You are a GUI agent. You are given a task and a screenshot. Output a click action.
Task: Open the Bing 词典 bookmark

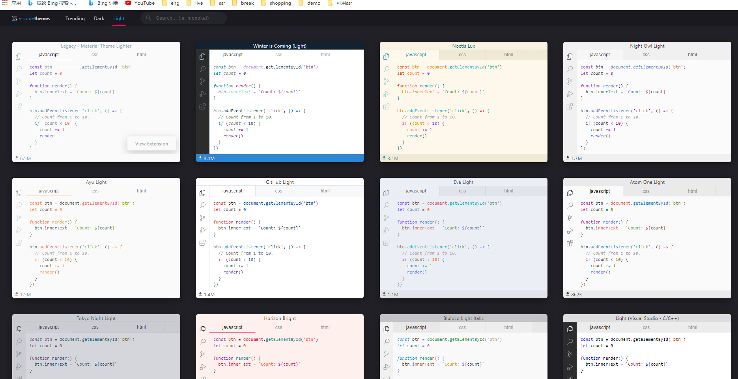[x=104, y=3]
